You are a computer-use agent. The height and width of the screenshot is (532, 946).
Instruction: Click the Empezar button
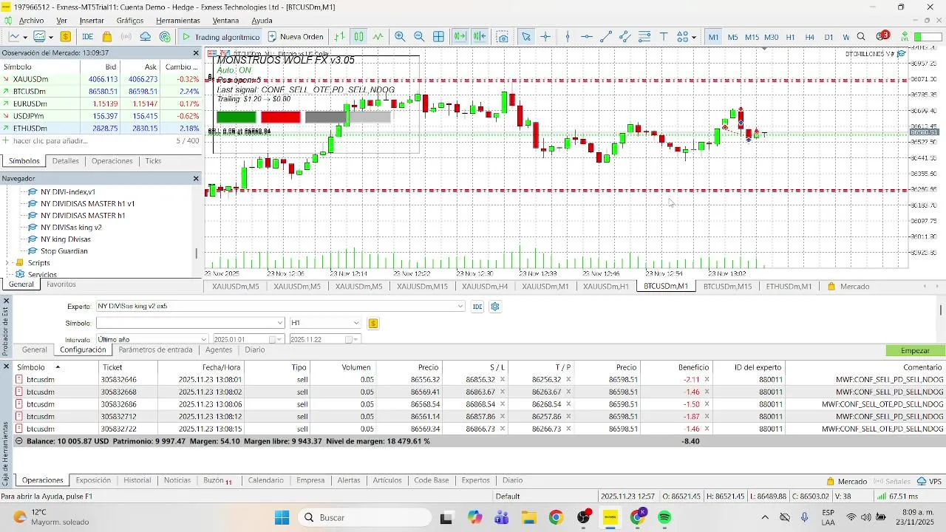(x=916, y=350)
